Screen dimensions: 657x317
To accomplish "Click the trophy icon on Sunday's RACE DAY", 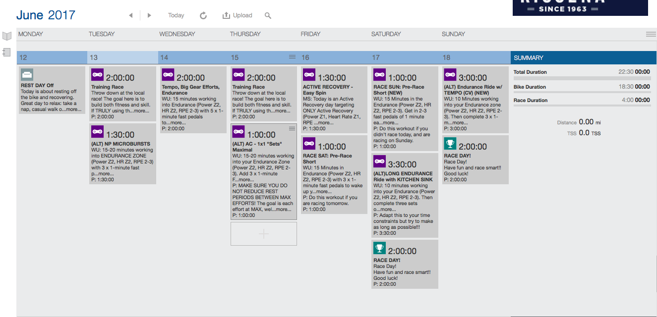I will 450,144.
